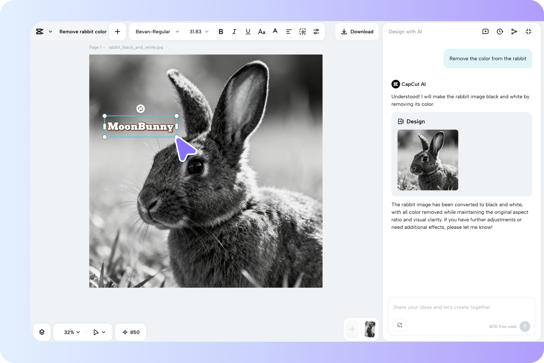Select the rabbit page thumbnail at bottom
This screenshot has height=363, width=544.
[370, 329]
